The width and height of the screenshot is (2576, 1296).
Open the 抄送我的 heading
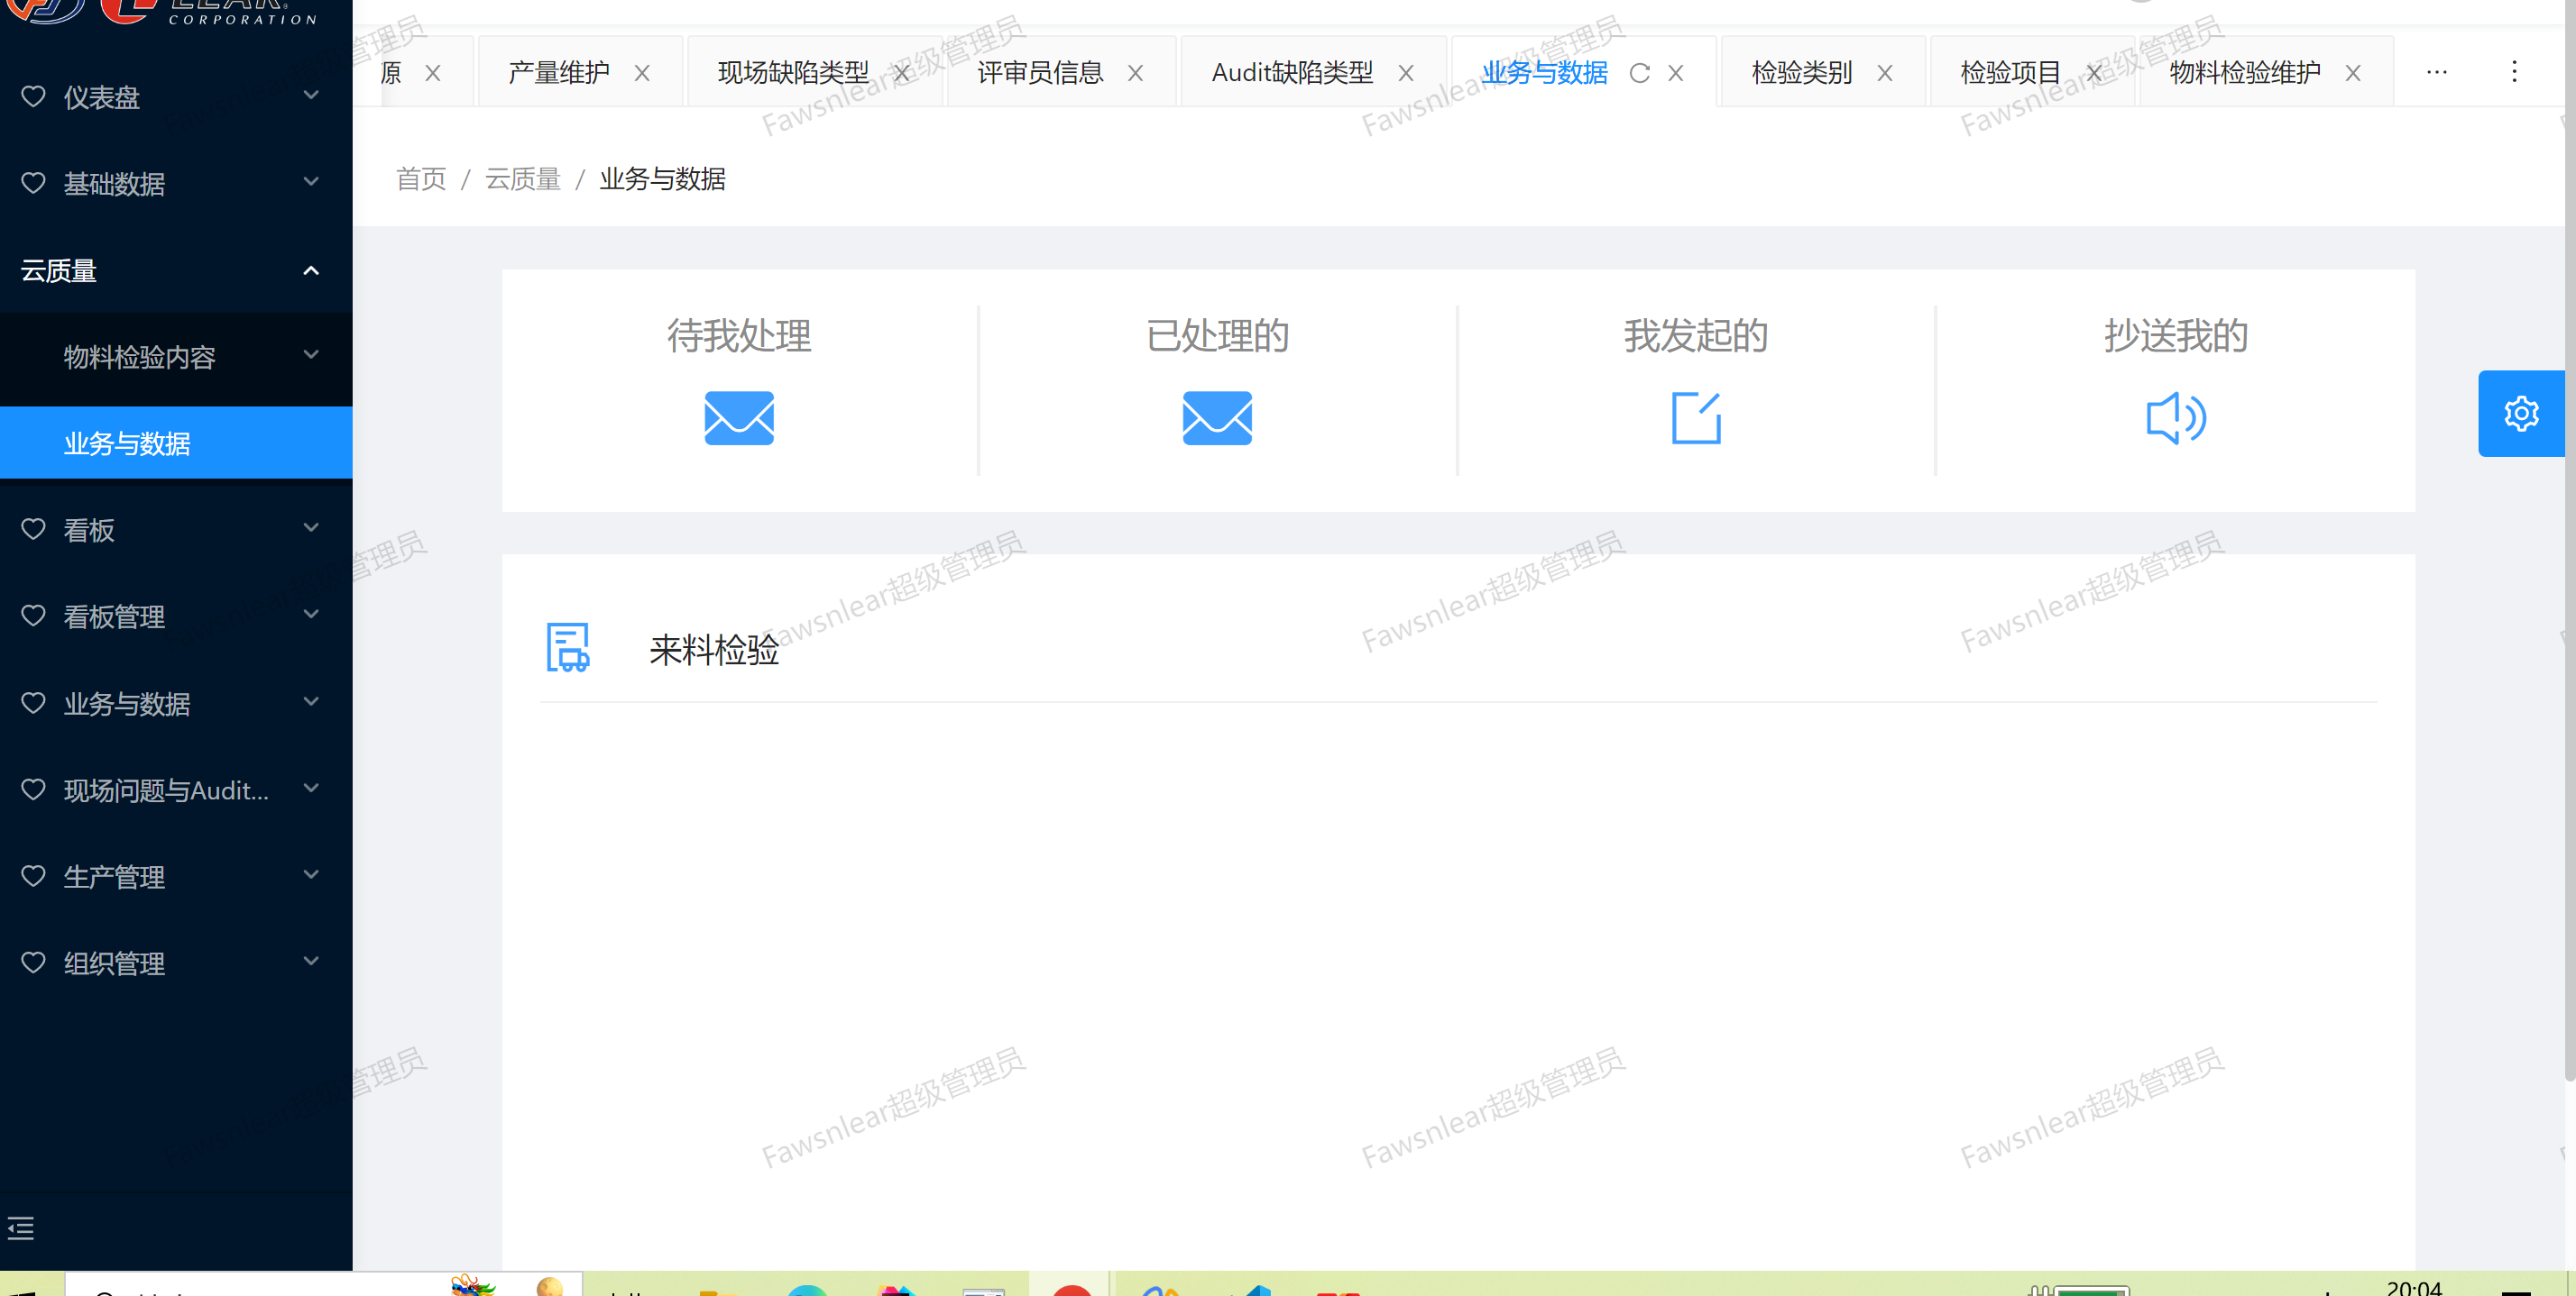2176,336
